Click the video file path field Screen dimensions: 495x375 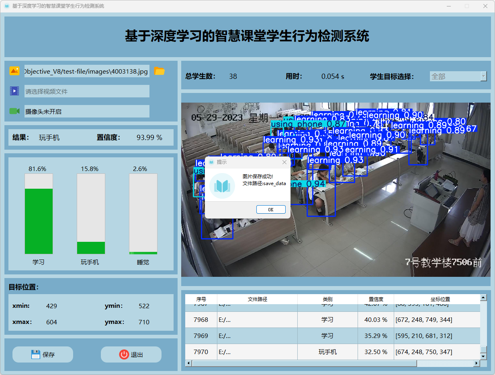[86, 91]
